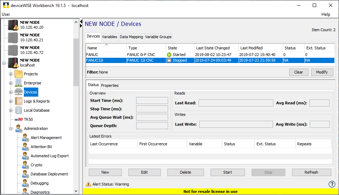This screenshot has height=195, width=339.
Task: Collapse the Administration tree node
Action: pyautogui.click(x=11, y=128)
